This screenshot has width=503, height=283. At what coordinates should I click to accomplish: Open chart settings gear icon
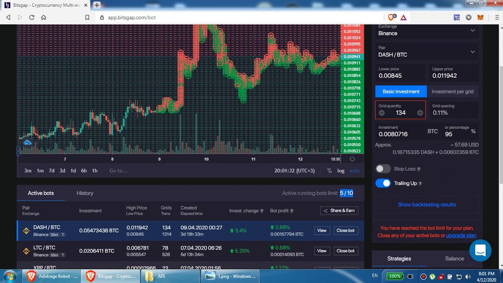click(352, 159)
